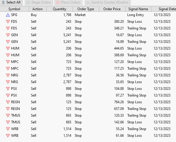Image resolution: width=176 pixels, height=142 pixels.
Task: Click the Signal Date column header
Action: 164,9
